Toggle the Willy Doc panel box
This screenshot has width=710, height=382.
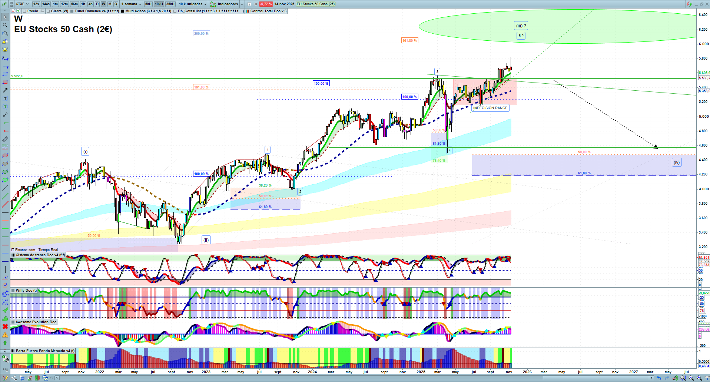[13, 291]
